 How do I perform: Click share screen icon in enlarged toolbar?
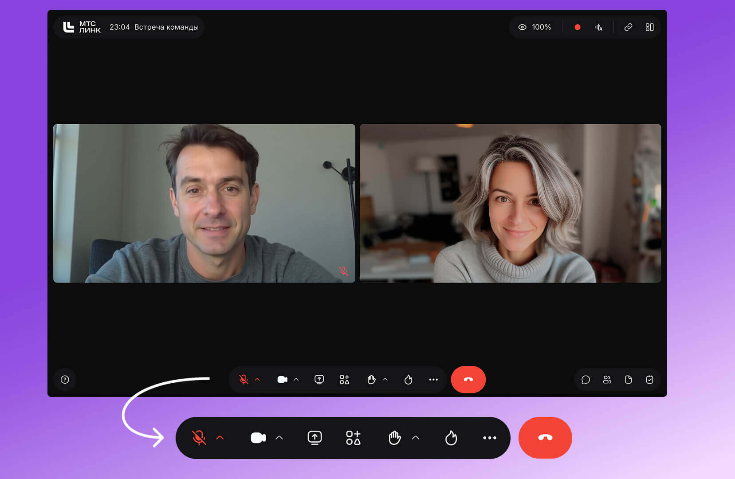click(x=314, y=438)
